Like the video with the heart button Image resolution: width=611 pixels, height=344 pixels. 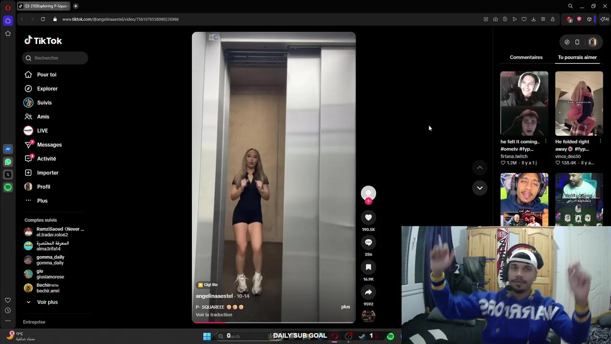(x=369, y=217)
